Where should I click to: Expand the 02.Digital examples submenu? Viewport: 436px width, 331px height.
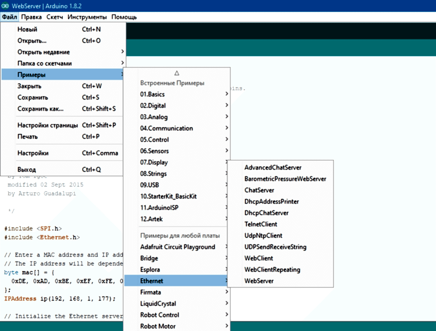155,105
